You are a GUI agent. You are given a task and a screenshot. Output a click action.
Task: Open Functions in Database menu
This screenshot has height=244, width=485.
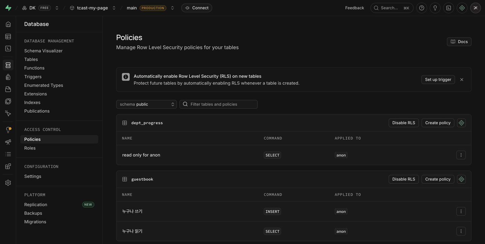(34, 68)
